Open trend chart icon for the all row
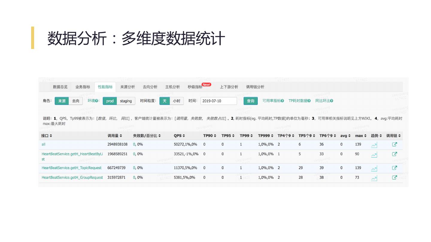431x242 pixels. click(374, 145)
